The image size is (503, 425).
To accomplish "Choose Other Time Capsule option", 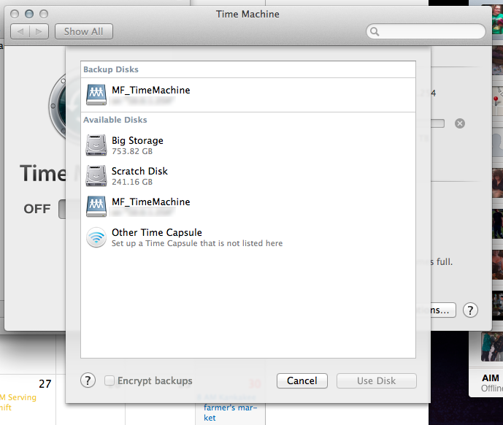I will (x=248, y=237).
